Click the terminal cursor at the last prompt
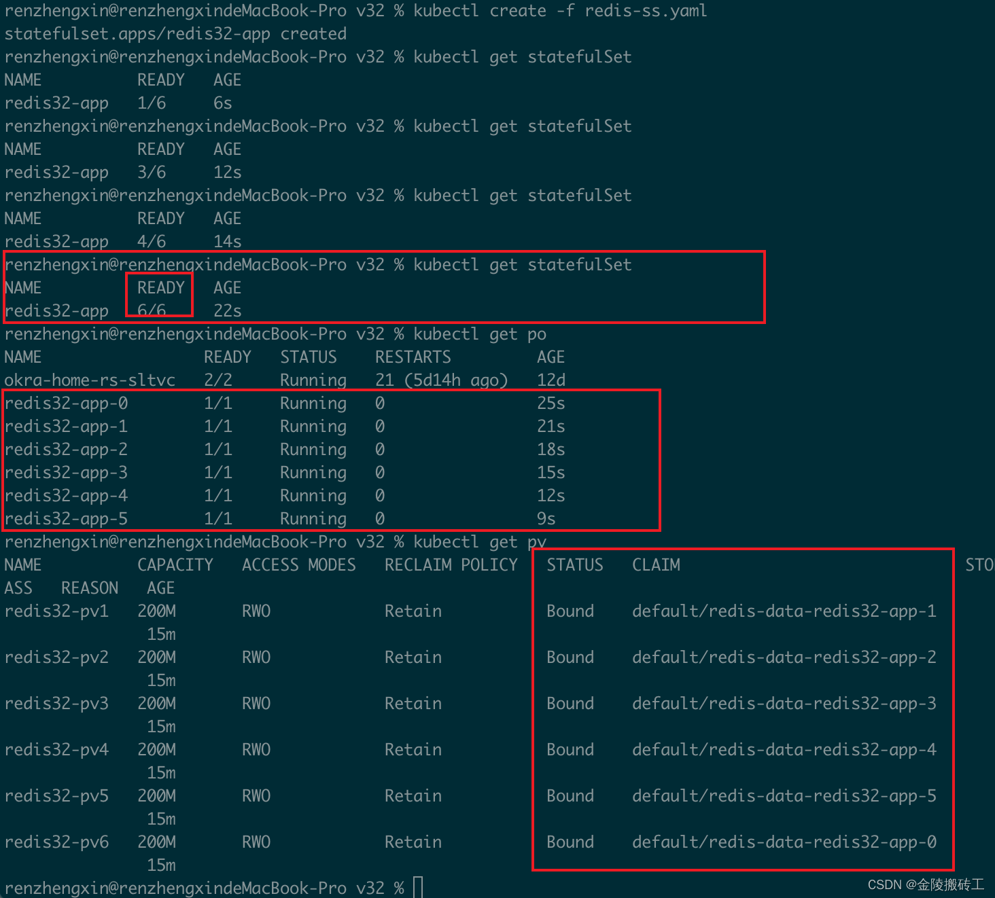This screenshot has width=995, height=898. point(418,888)
